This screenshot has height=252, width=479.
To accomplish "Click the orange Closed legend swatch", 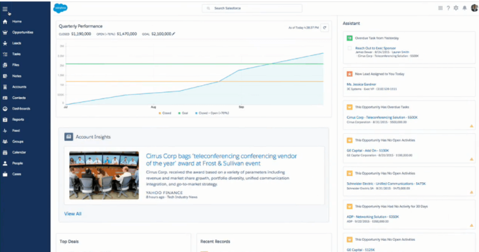I will 160,113.
